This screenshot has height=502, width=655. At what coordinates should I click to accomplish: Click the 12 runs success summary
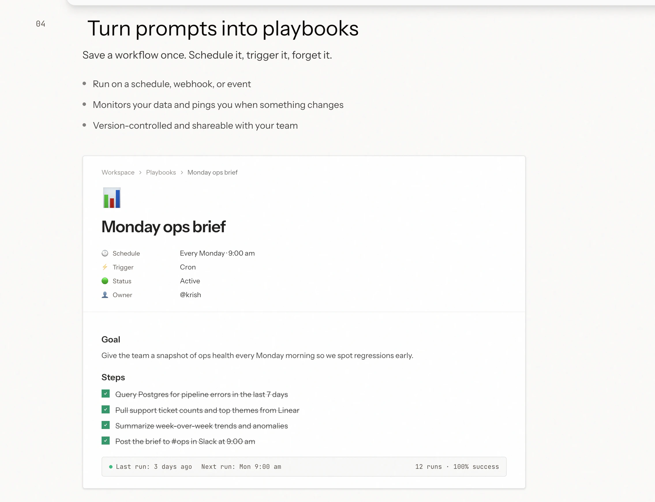click(457, 467)
